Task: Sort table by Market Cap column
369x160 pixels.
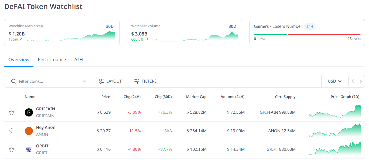Action: click(x=196, y=97)
